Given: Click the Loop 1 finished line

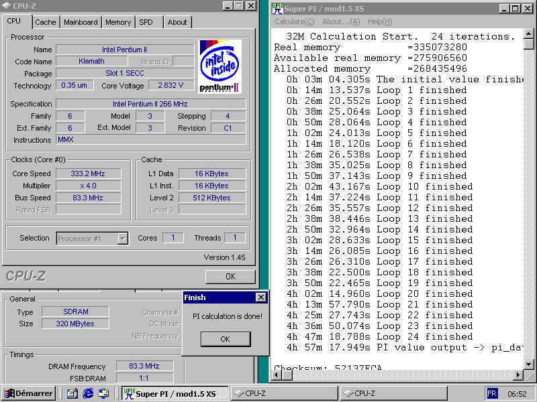Looking at the screenshot, I should point(377,90).
